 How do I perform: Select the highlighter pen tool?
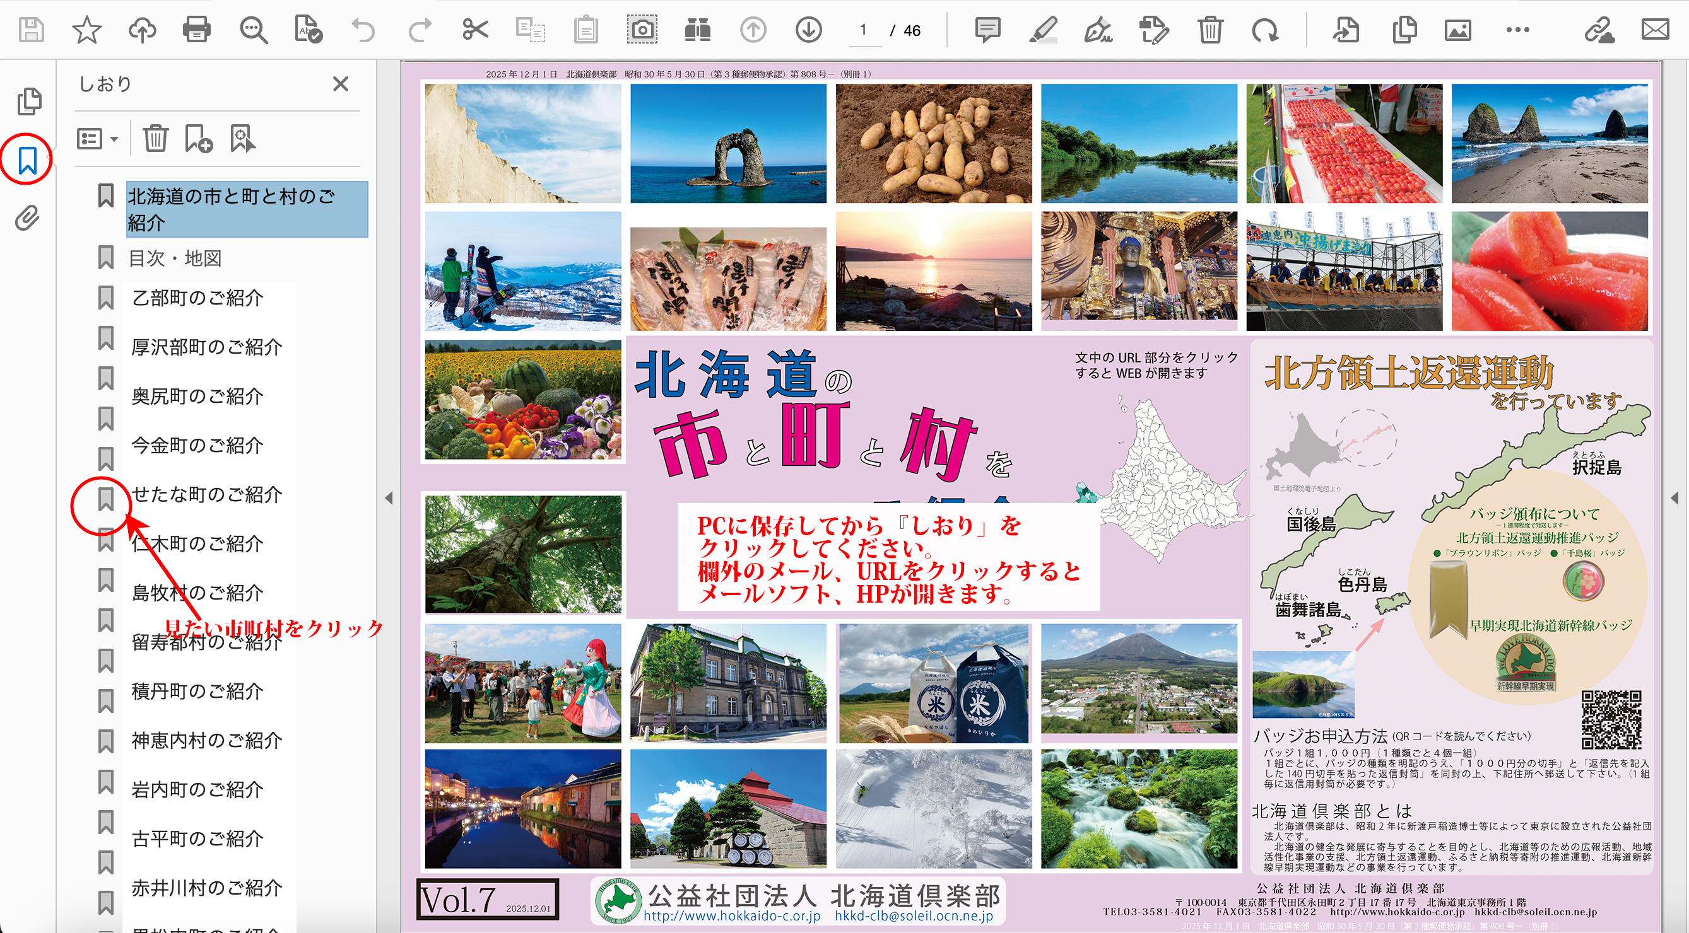[x=1042, y=30]
